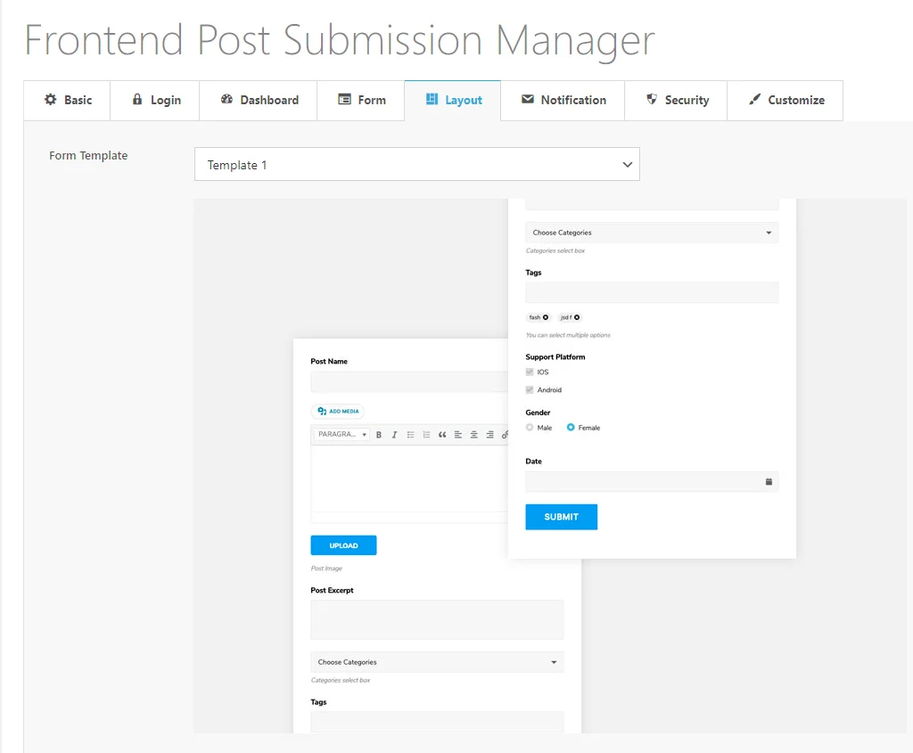Select the Male gender radio

[530, 427]
